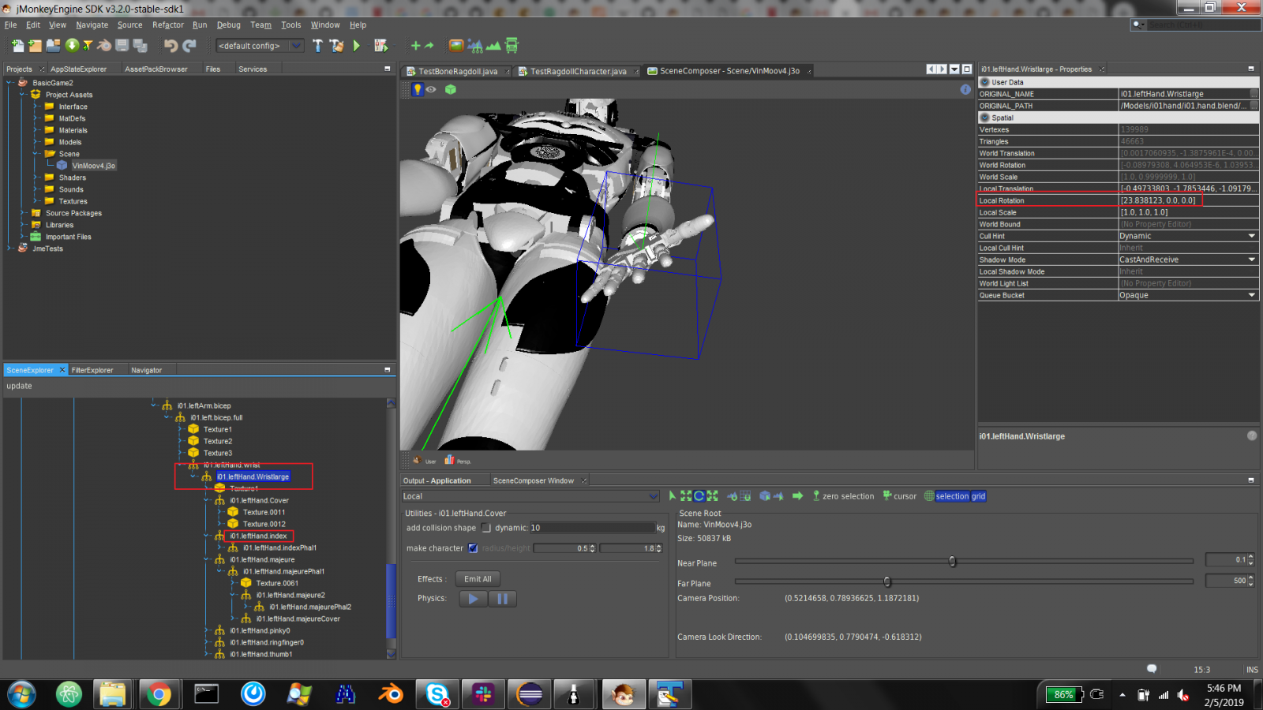Click the green terrain mountains toolbar icon

click(x=493, y=46)
